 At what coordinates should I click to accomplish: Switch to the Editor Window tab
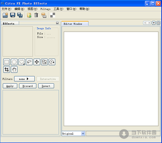[75, 24]
